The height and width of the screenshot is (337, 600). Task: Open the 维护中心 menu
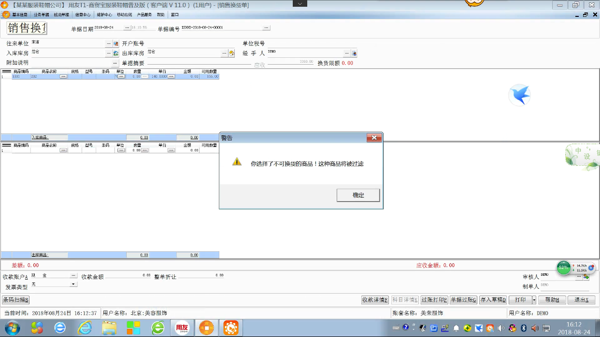point(104,15)
